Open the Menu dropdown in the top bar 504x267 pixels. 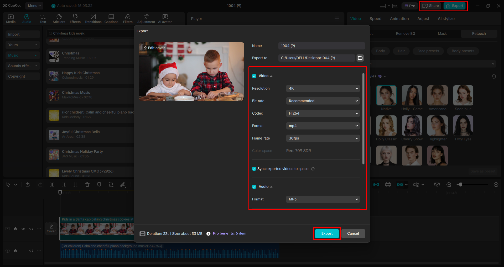click(x=34, y=6)
